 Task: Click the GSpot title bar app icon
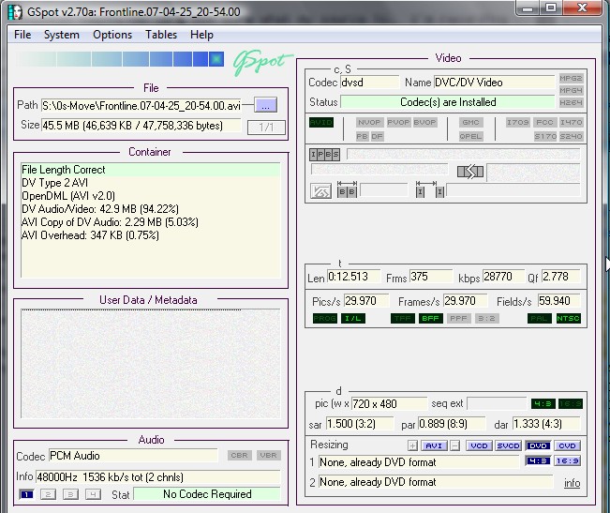pyautogui.click(x=15, y=11)
